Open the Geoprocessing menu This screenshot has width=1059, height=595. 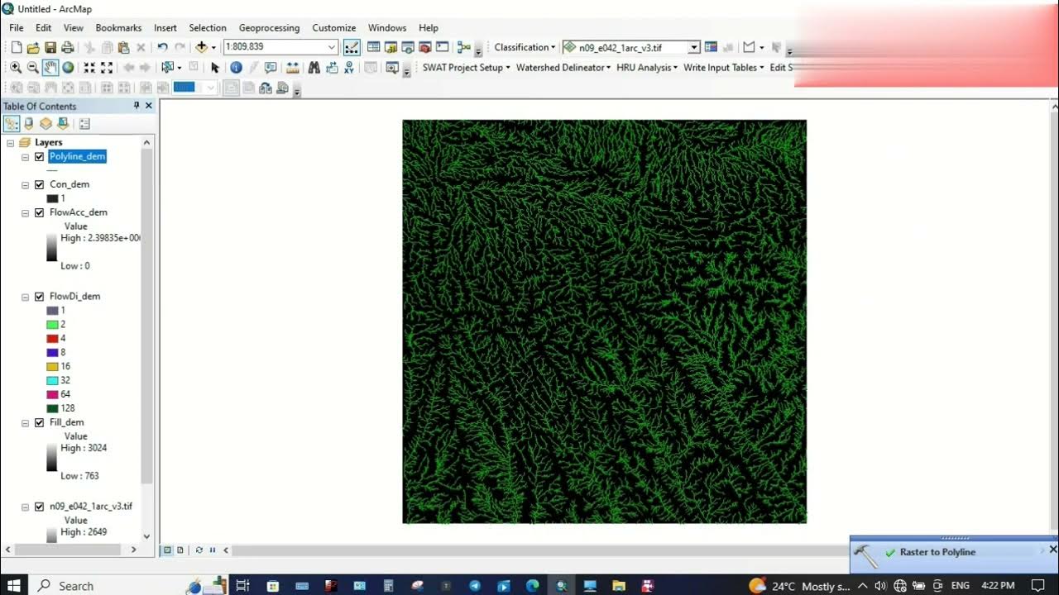(269, 28)
